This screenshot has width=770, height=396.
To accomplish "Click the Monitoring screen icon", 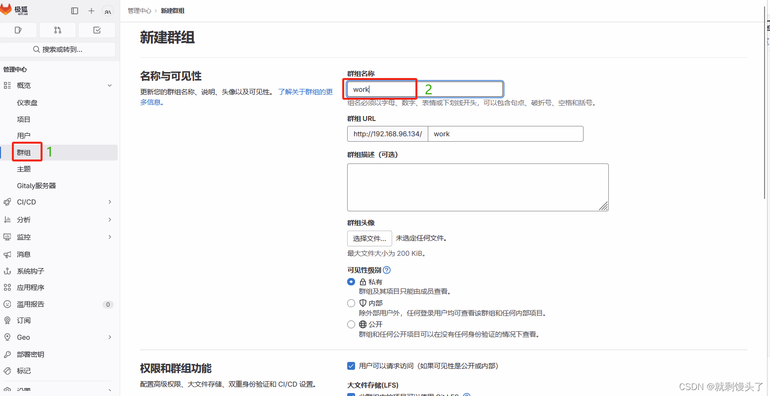I will point(7,237).
